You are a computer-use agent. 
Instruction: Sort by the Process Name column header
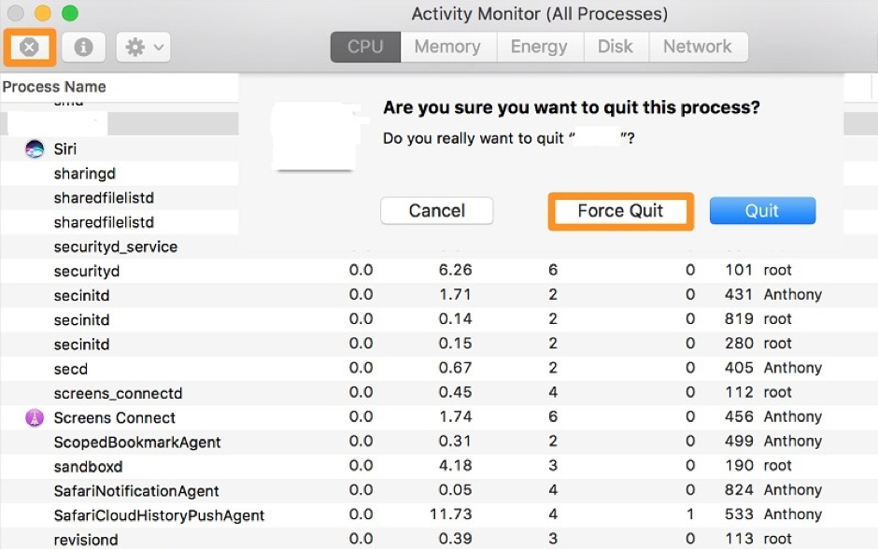tap(54, 87)
